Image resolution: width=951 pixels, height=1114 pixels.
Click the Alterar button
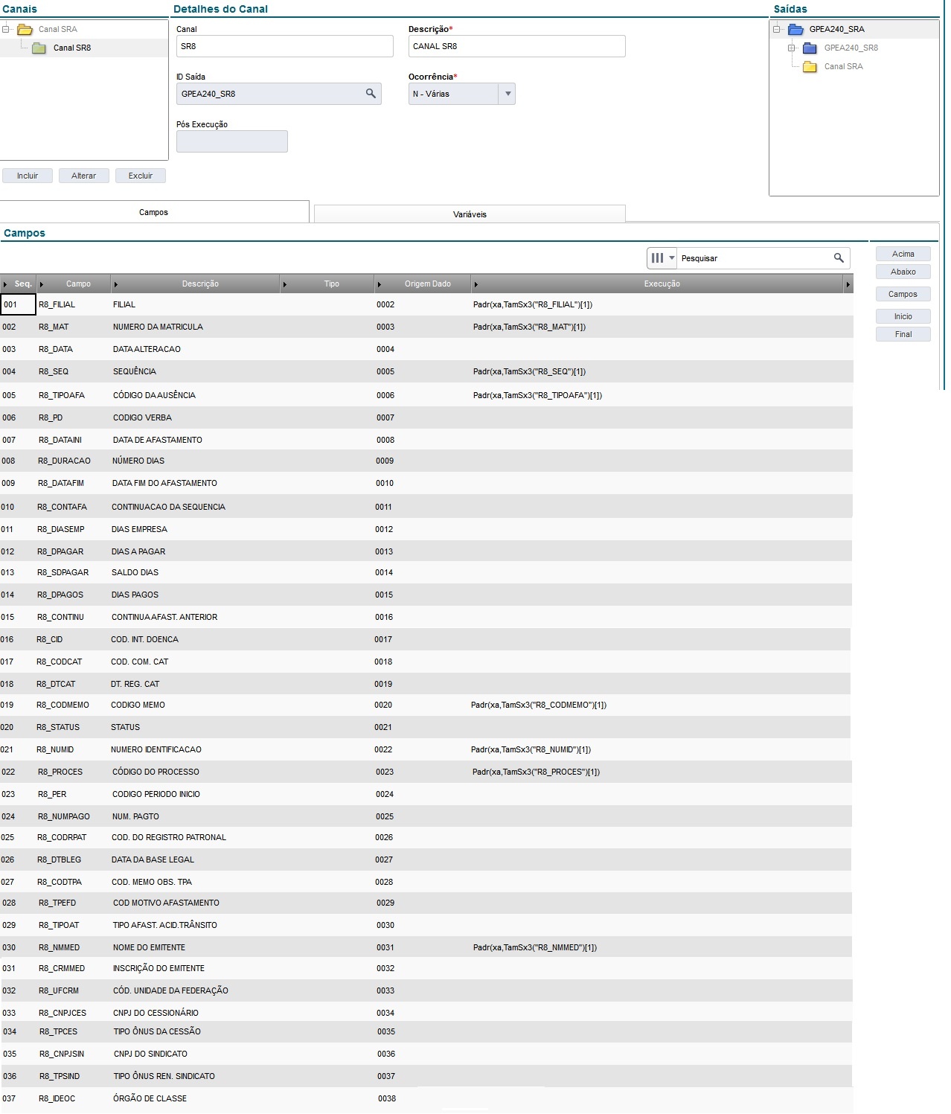pyautogui.click(x=84, y=176)
